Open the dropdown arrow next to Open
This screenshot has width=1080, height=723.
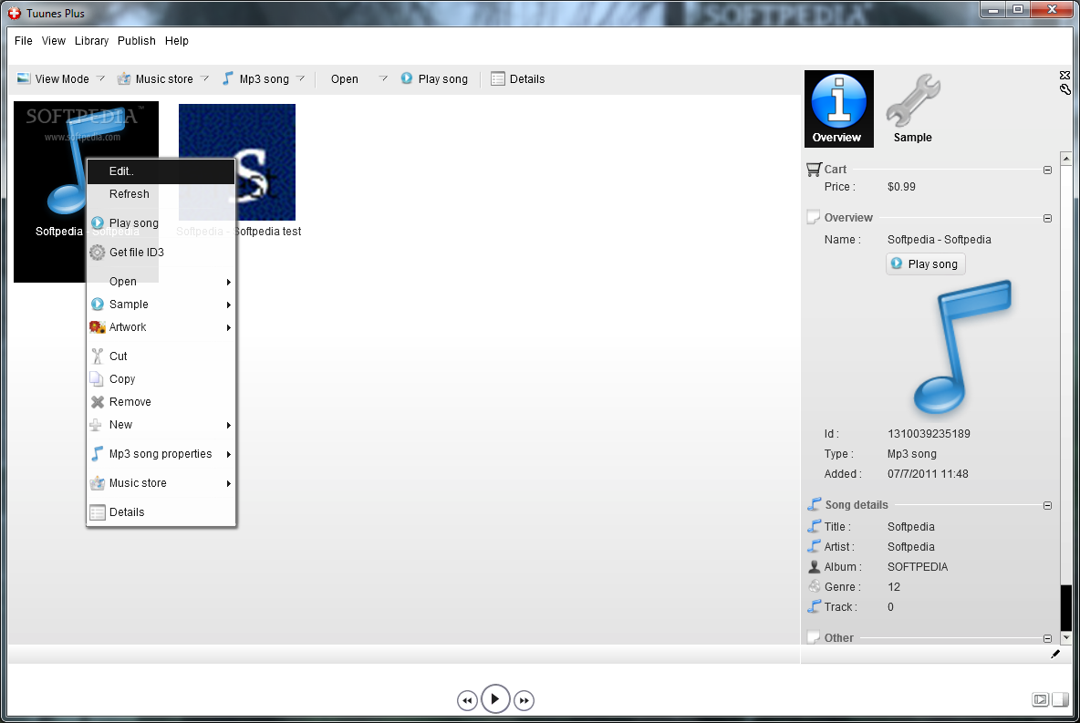(383, 78)
